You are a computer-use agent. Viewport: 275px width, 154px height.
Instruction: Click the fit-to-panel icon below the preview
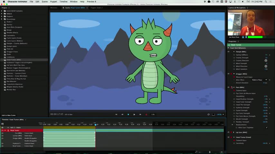coord(213,115)
